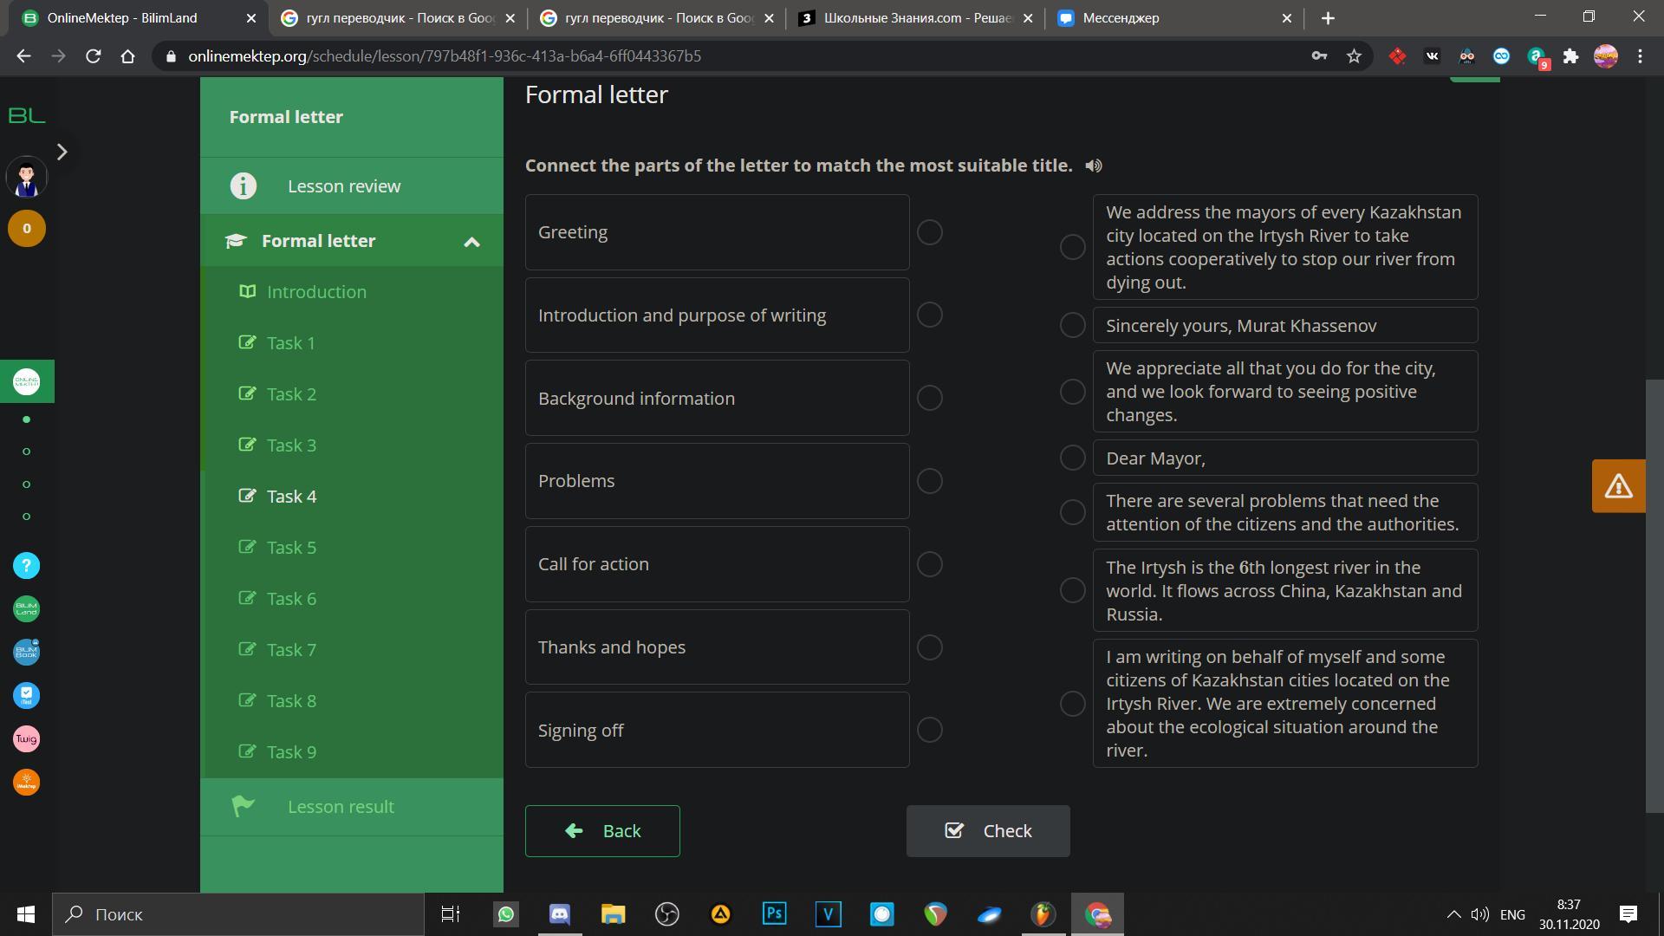Click the orange warning triangle report icon
Screen dimensions: 1664x936
[x=1618, y=486]
